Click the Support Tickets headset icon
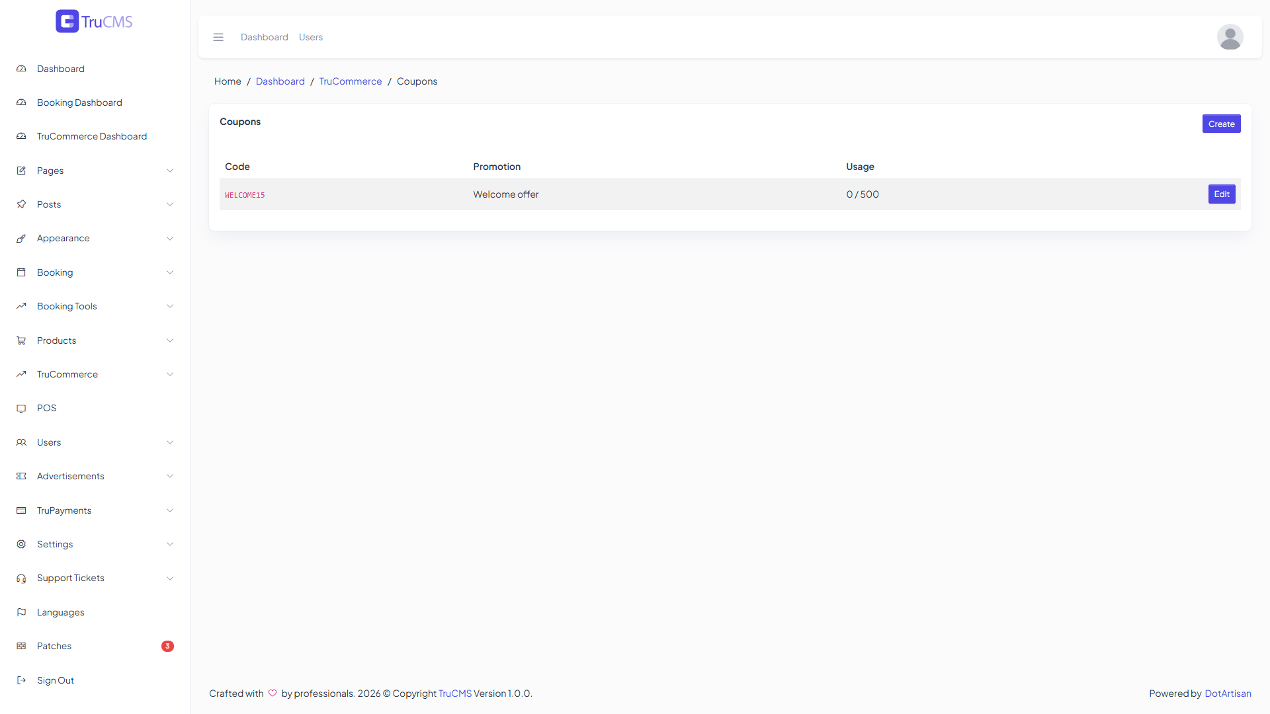The width and height of the screenshot is (1270, 714). click(21, 578)
